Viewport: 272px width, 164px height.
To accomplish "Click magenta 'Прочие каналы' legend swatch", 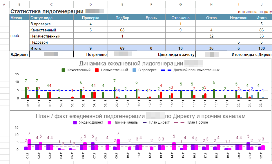I will (109, 122).
